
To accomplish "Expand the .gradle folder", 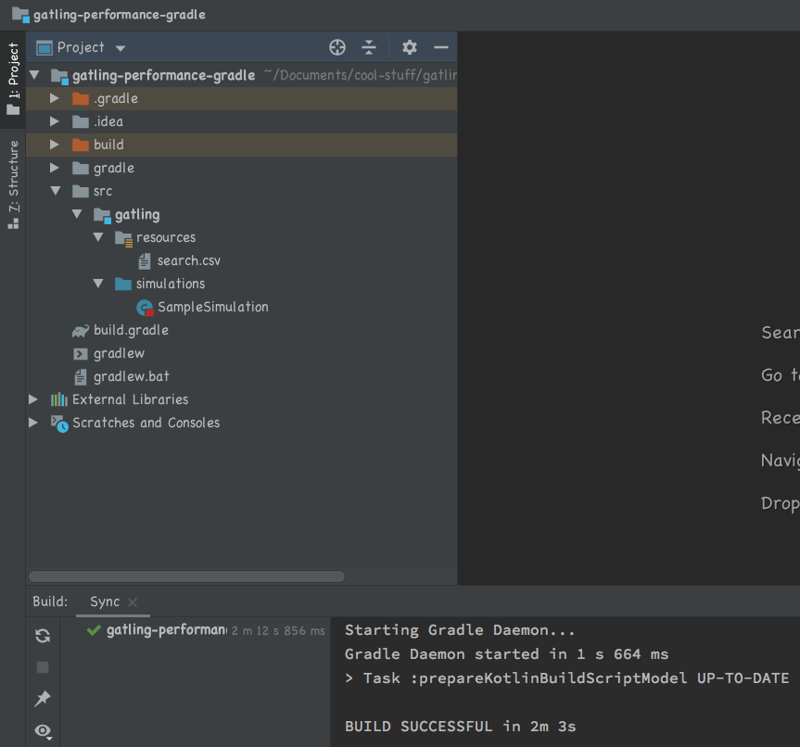I will [55, 98].
